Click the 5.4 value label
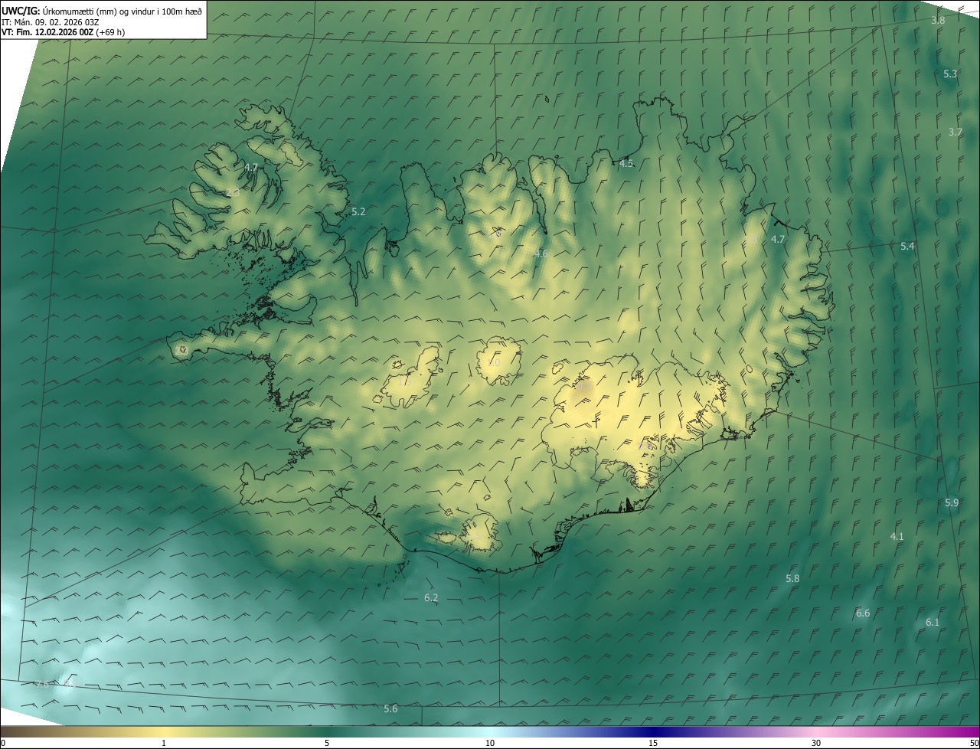 point(907,246)
